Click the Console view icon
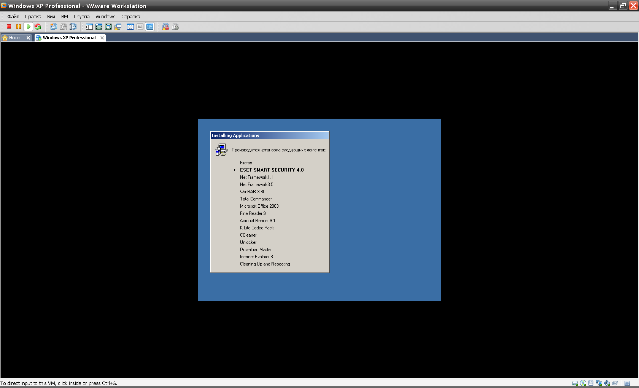Image resolution: width=639 pixels, height=388 pixels. click(150, 27)
